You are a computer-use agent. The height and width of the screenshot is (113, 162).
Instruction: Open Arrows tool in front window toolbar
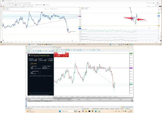pyautogui.click(x=98, y=50)
